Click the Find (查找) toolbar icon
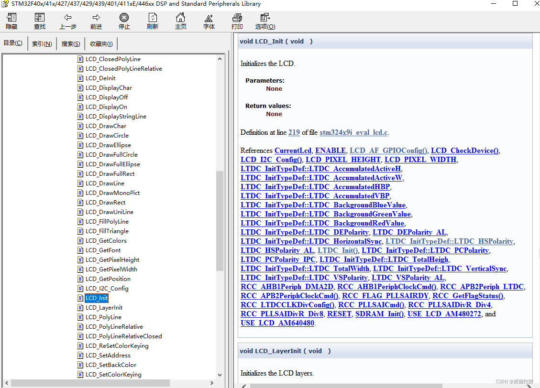The width and height of the screenshot is (540, 388). tap(40, 18)
